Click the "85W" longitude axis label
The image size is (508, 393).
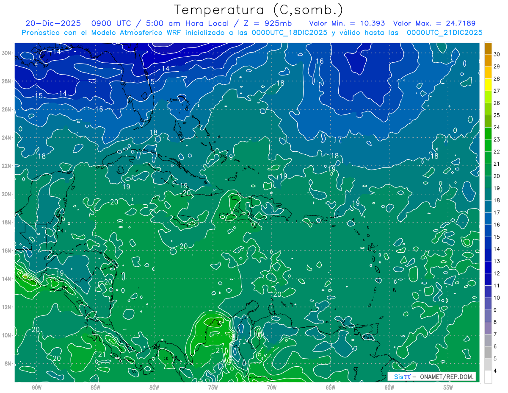95,387
